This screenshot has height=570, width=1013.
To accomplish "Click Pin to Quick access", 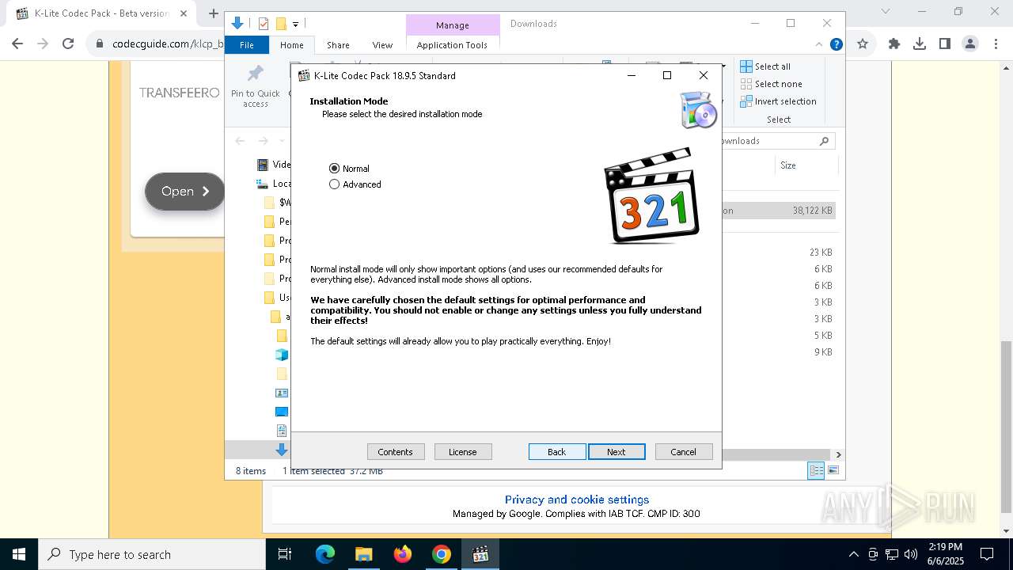I will coord(255,86).
